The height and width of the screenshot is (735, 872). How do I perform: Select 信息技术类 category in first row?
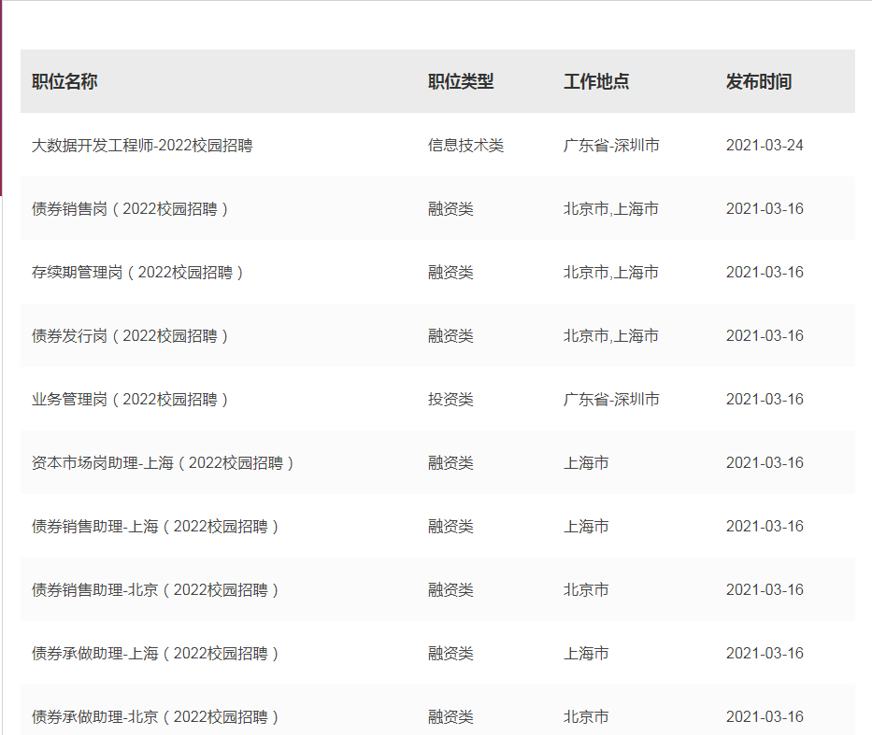tap(465, 146)
